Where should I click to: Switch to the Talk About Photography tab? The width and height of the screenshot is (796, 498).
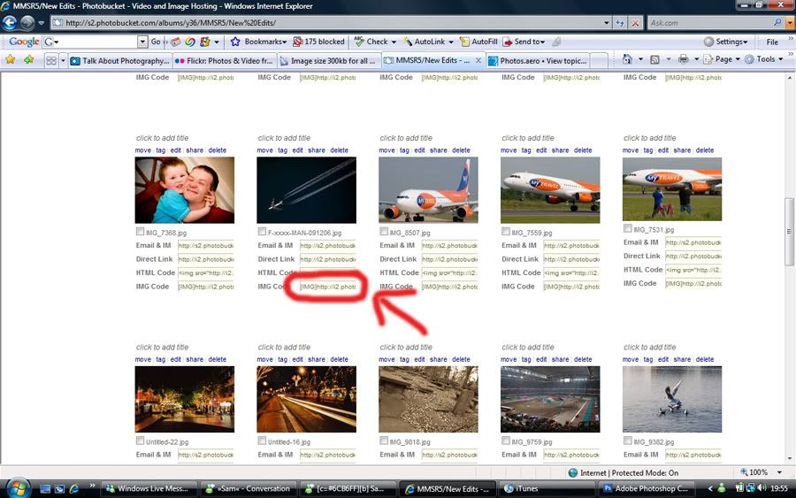click(x=120, y=60)
